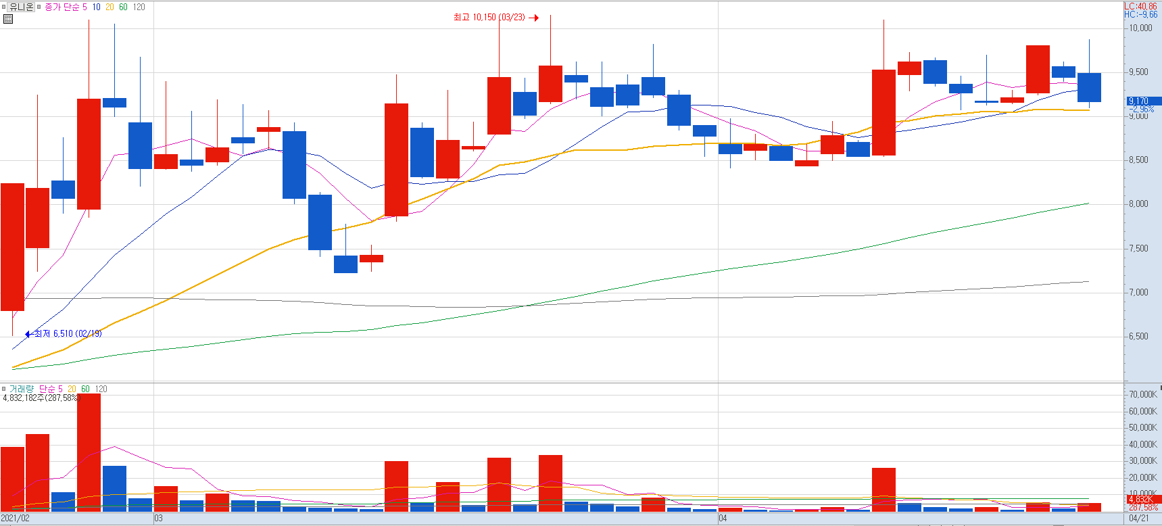Image resolution: width=1162 pixels, height=526 pixels.
Task: Click the 유니온 stock name button
Action: click(22, 7)
